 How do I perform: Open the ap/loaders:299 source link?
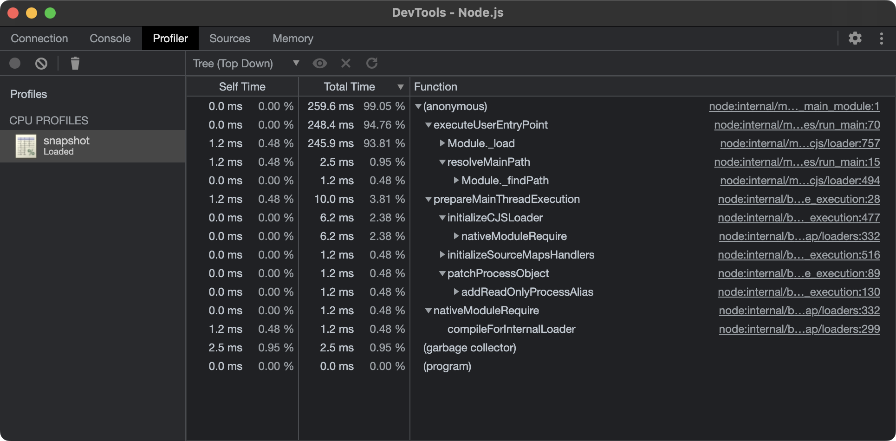point(799,329)
